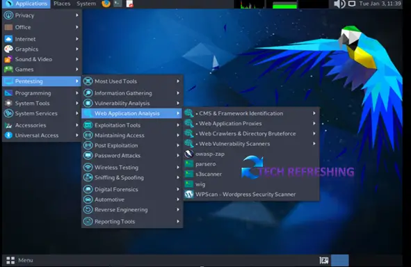The height and width of the screenshot is (267, 411).
Task: Click the Universal Access icon
Action: pos(8,135)
